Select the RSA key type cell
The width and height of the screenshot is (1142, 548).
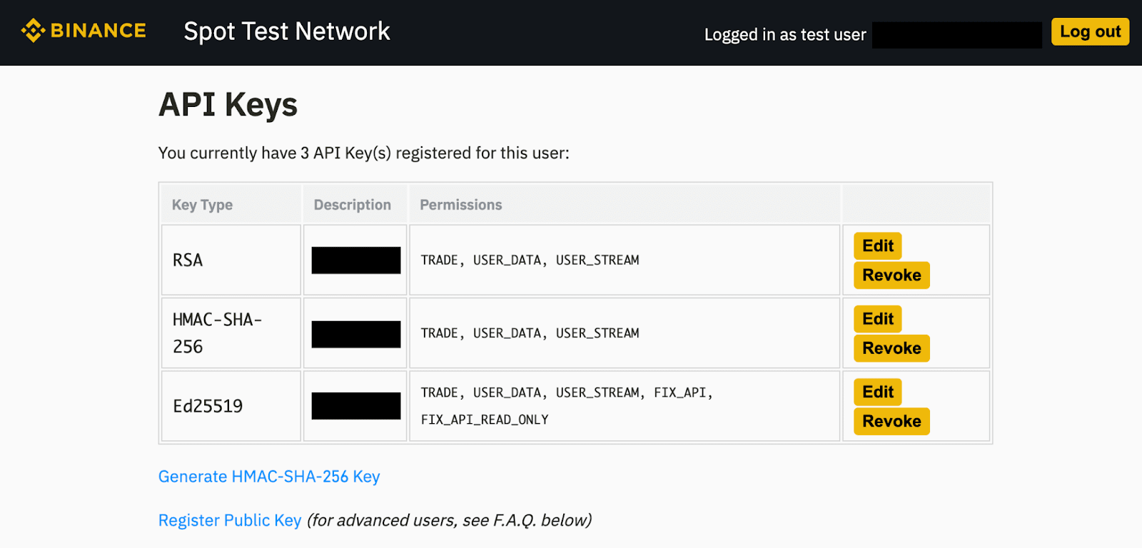pyautogui.click(x=188, y=260)
